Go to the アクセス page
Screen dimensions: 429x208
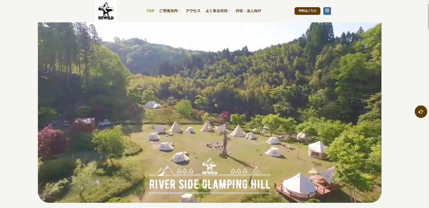tap(193, 11)
